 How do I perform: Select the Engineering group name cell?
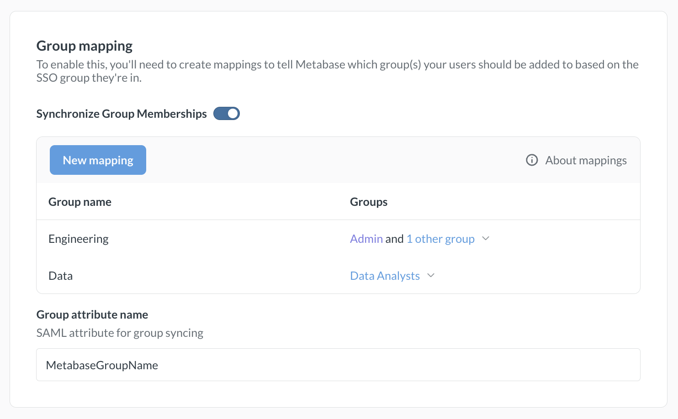tap(79, 239)
